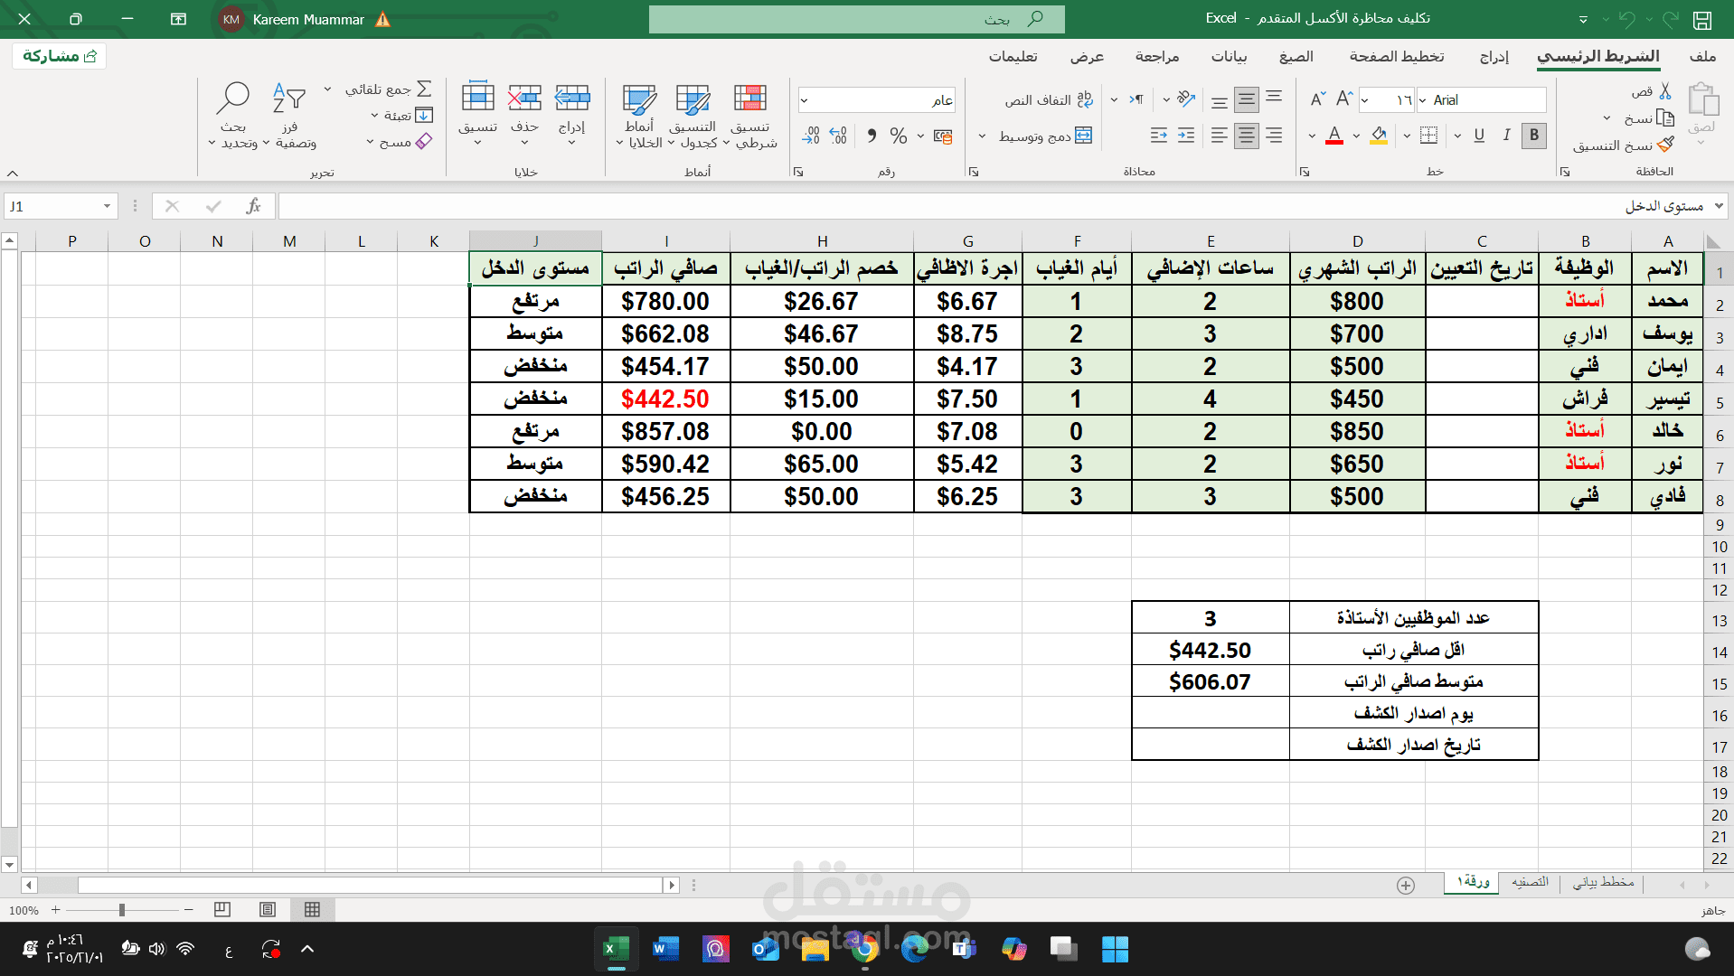Image resolution: width=1734 pixels, height=976 pixels.
Task: Open the font color dropdown arrow
Action: (x=1312, y=136)
